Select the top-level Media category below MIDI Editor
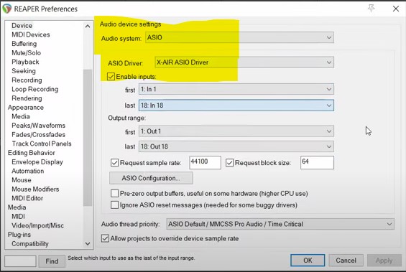Screen dimensions: 406x272 coord(17,207)
